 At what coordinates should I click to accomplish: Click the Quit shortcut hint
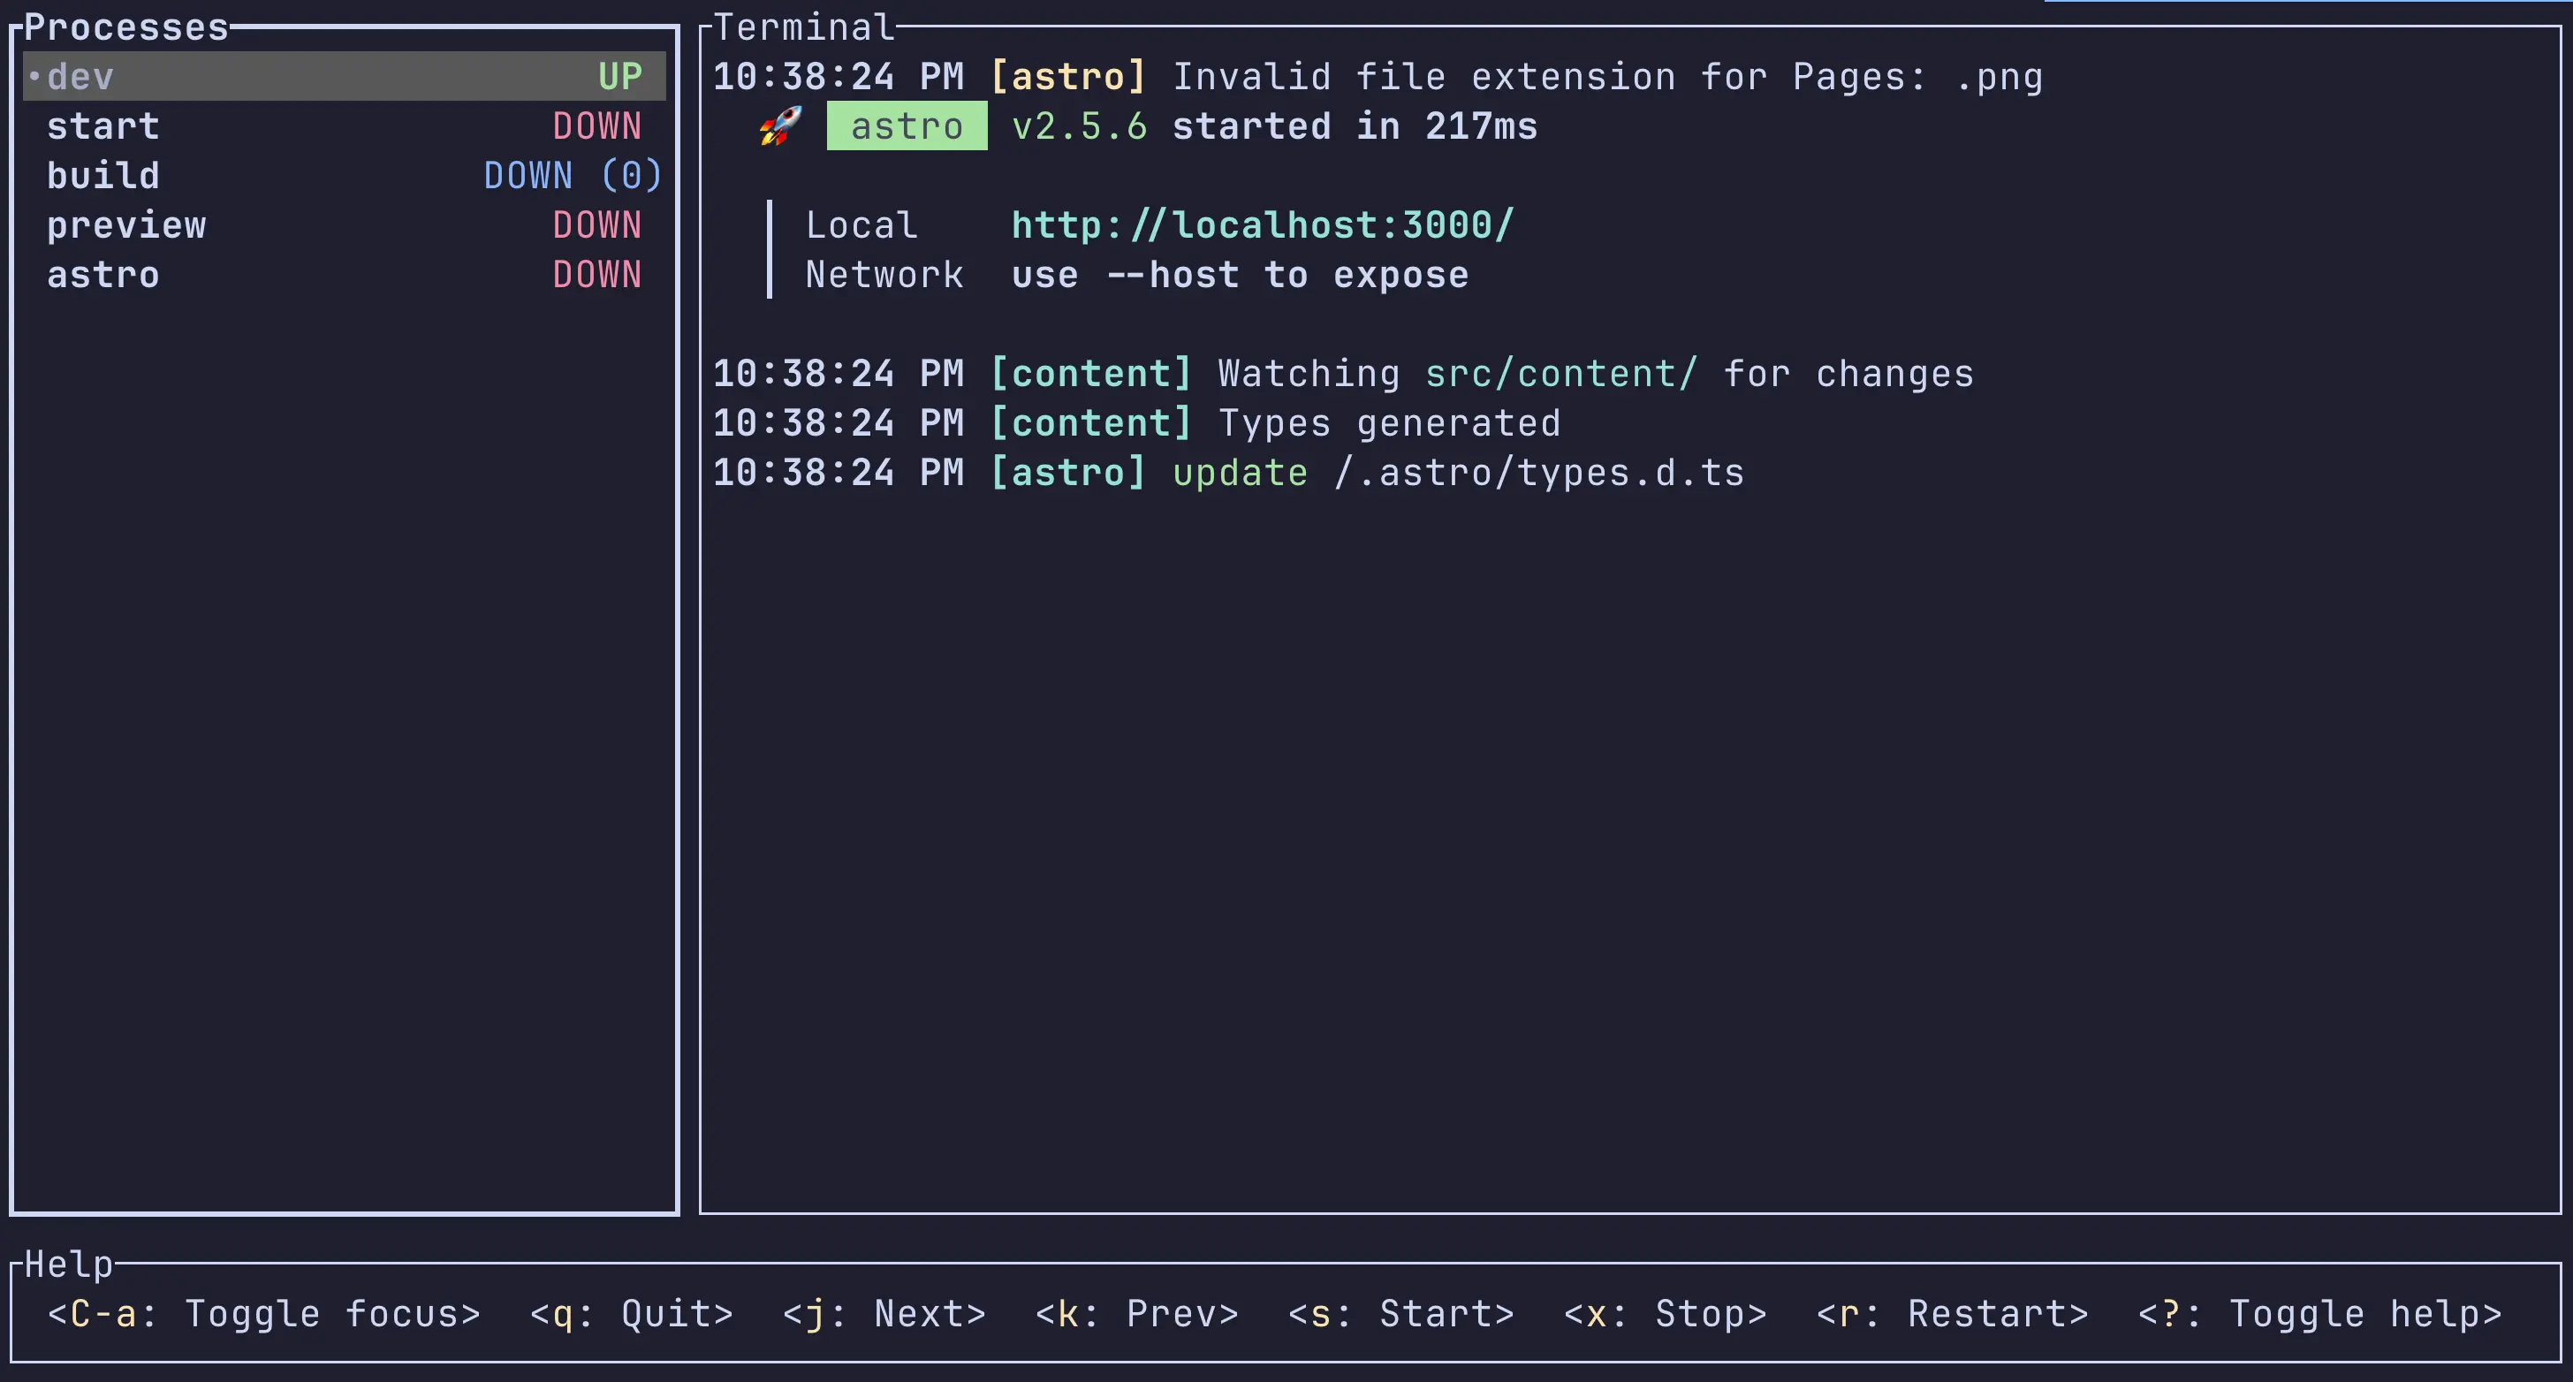631,1314
